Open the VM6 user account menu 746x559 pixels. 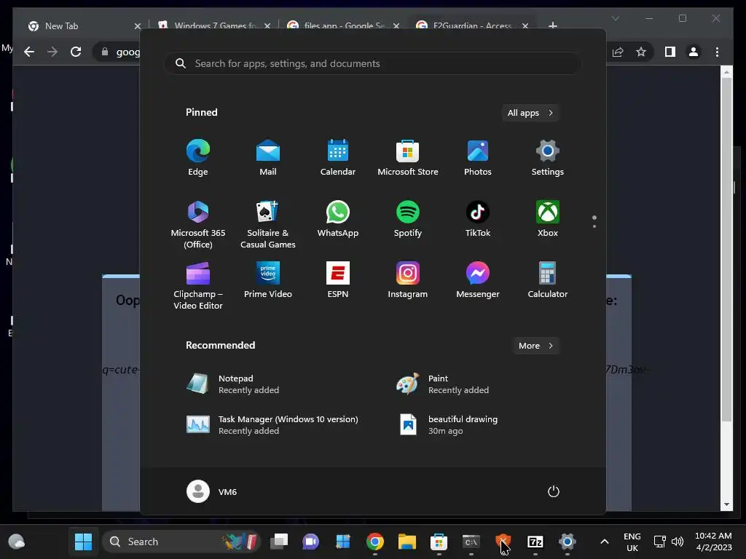click(x=212, y=491)
